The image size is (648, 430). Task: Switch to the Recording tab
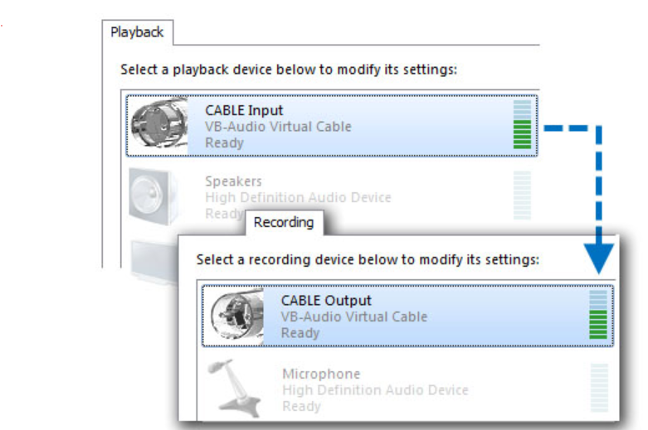pyautogui.click(x=284, y=222)
